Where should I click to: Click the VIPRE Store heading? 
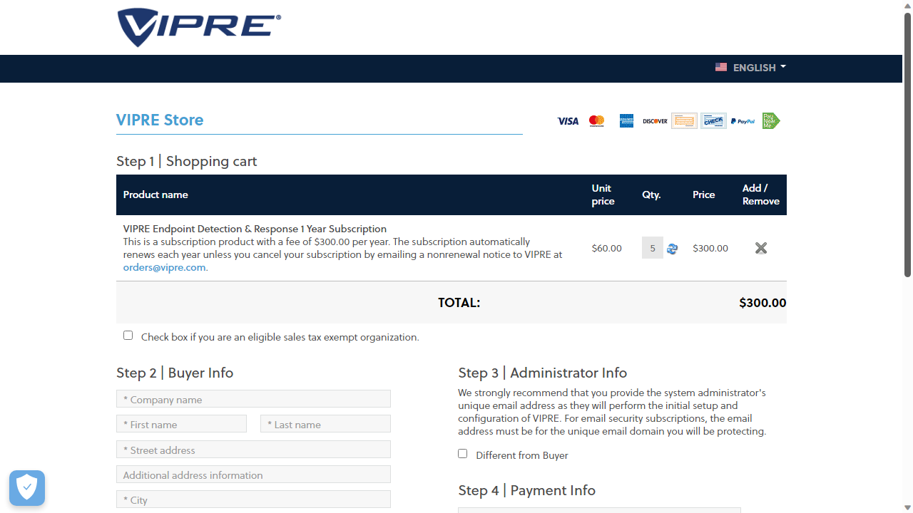[x=160, y=120]
